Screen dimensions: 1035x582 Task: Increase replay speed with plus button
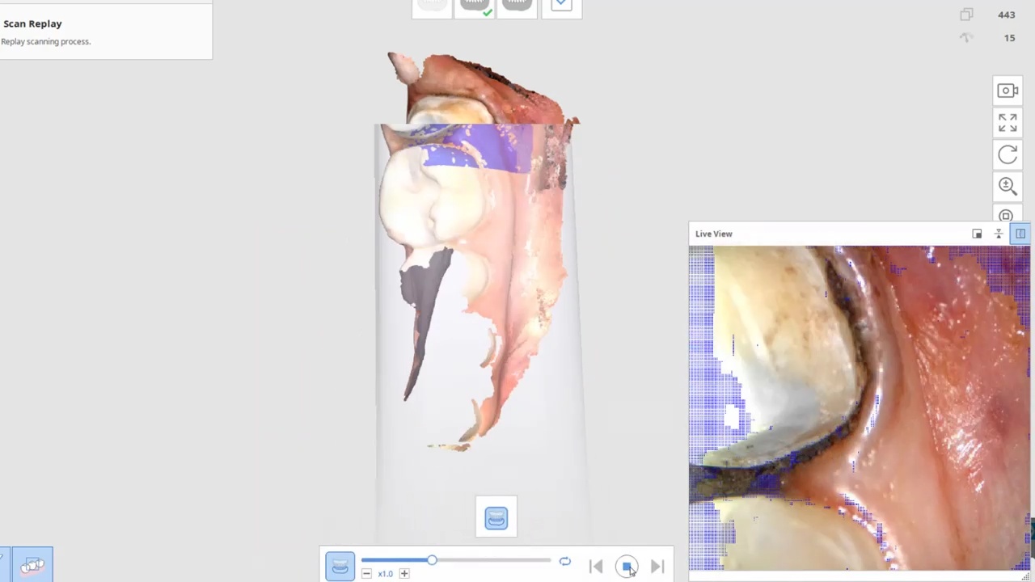tap(404, 574)
